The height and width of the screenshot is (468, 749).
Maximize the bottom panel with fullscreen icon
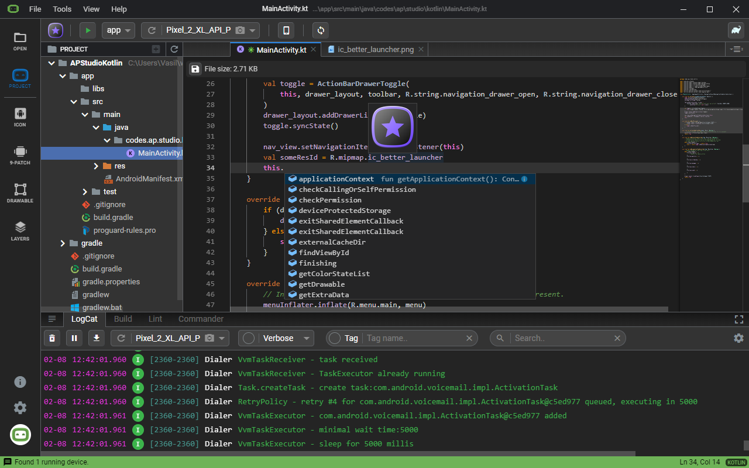click(x=738, y=319)
